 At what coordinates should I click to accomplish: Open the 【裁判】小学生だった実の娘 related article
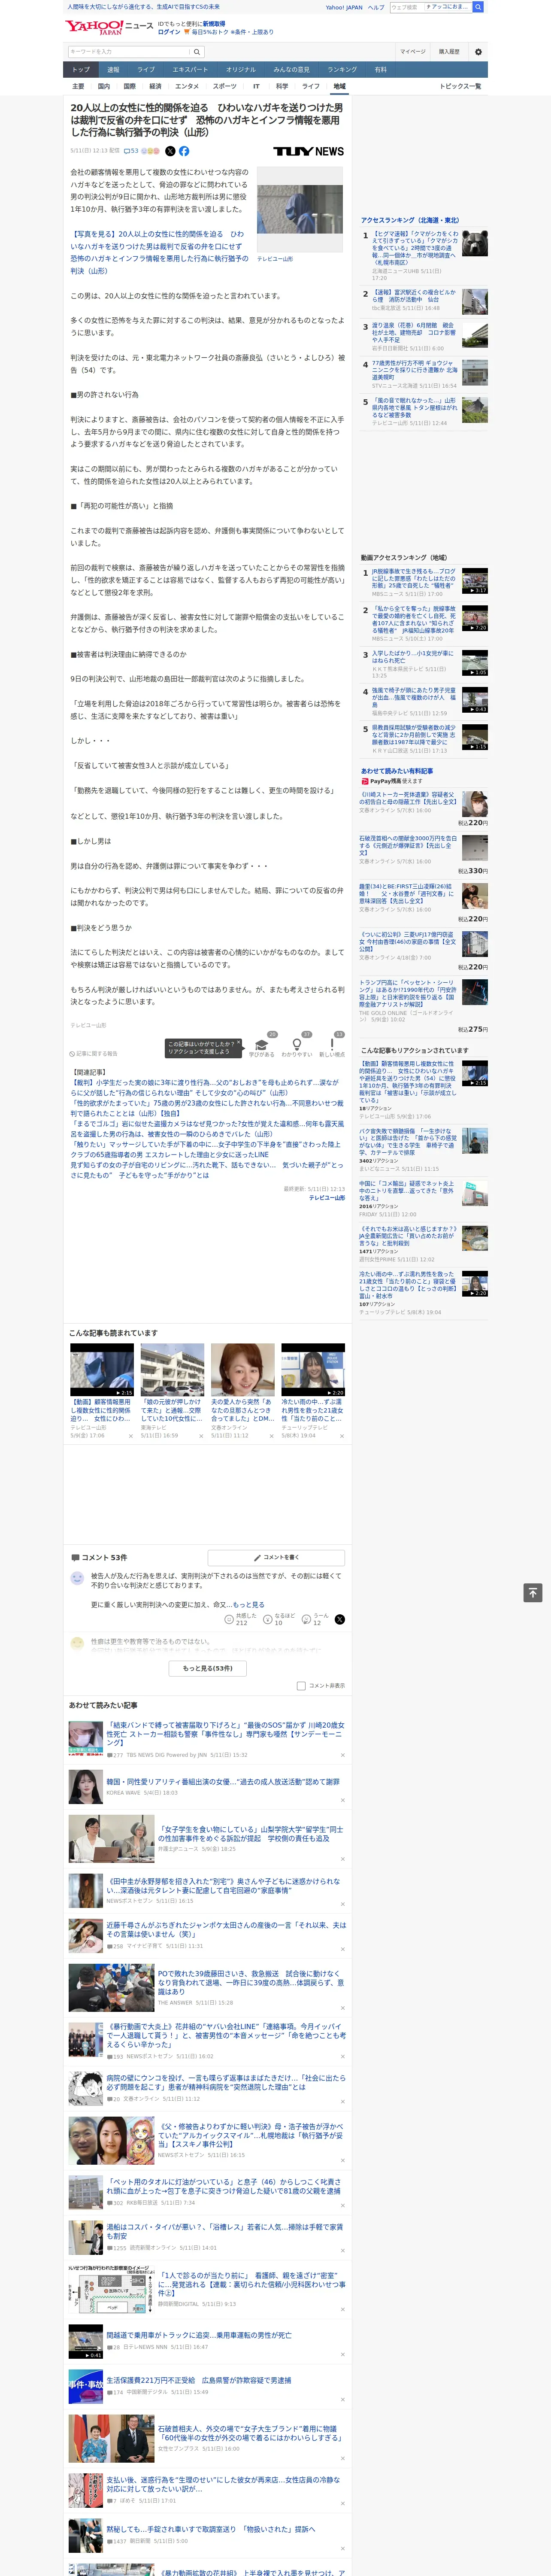click(x=205, y=1087)
